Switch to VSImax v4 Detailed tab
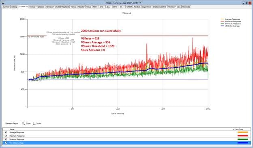 click(37, 7)
